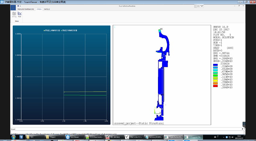Click the yellow .158E+10 legend color swatch
Viewport: 256px width, 141px height.
pos(215,81)
